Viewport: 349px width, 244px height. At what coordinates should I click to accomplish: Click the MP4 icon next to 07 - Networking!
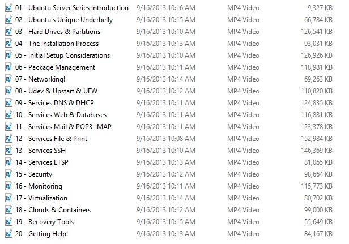click(x=8, y=79)
